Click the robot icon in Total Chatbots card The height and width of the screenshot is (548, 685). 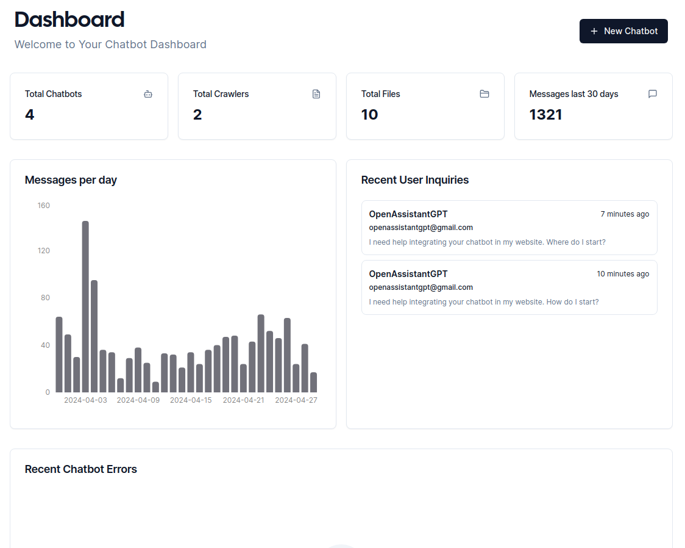[148, 94]
